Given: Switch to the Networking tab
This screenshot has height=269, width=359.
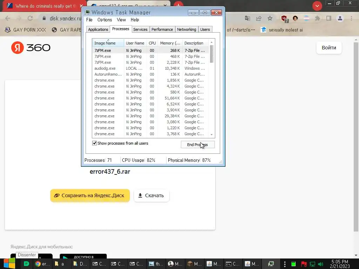Looking at the screenshot, I should pyautogui.click(x=187, y=29).
